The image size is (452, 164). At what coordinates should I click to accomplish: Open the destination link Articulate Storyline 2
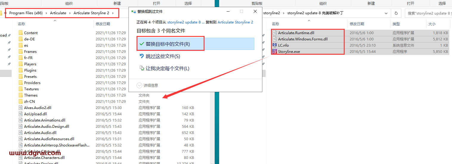pyautogui.click(x=235, y=22)
